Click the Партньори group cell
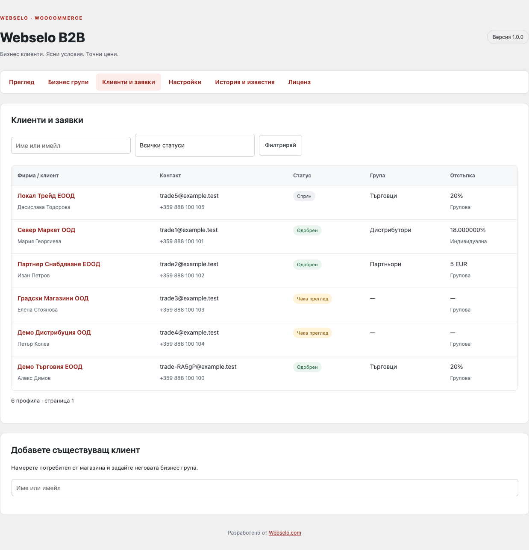 [x=385, y=264]
